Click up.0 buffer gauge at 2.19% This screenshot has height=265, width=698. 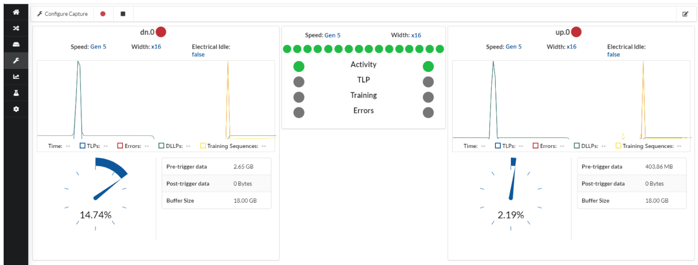pos(510,194)
